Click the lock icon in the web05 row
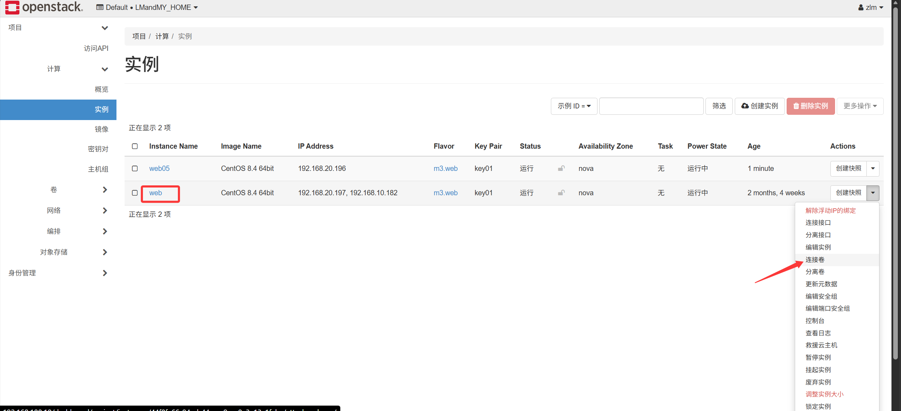 point(561,168)
